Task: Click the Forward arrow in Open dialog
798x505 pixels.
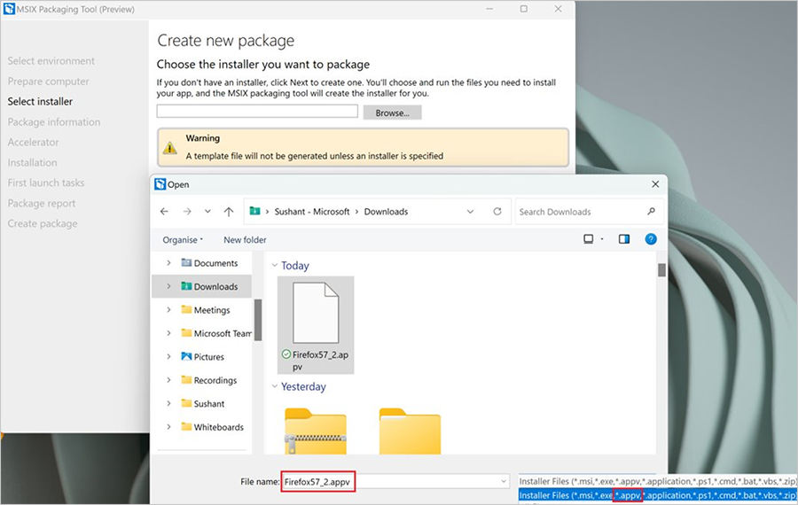Action: (187, 212)
